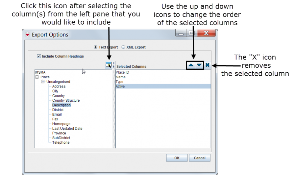Select Place ID in Selected Columns list

(122, 72)
